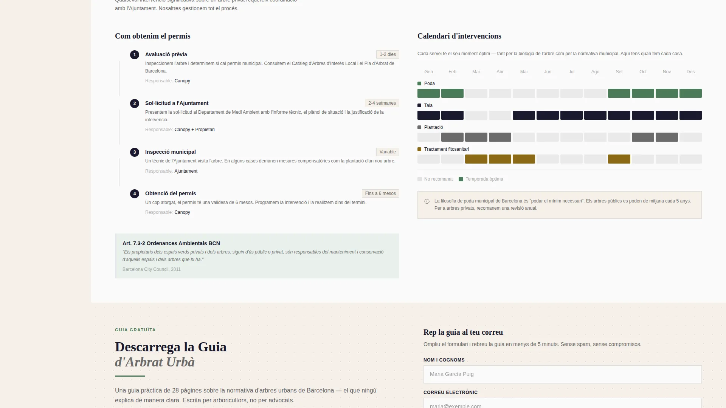Select the Tractament fitosanitari cell for Set

619,159
